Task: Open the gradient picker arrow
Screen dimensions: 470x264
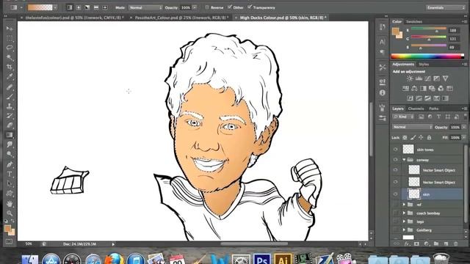Action: pyautogui.click(x=55, y=7)
